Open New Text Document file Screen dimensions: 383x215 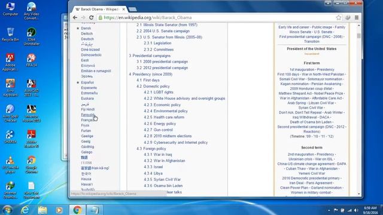point(32,190)
